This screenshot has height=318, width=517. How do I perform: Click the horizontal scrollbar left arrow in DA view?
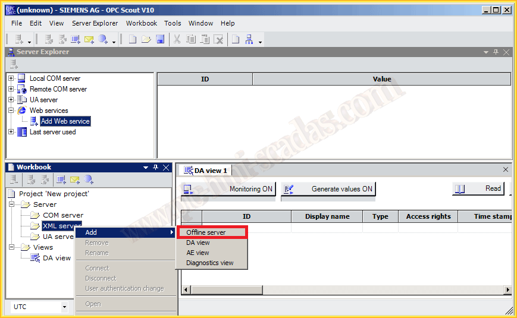click(x=186, y=289)
